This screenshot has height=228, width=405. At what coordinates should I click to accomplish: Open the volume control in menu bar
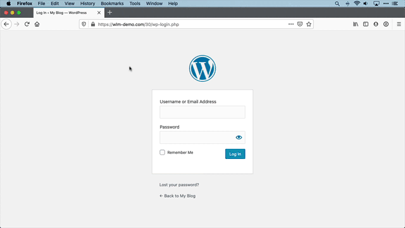[x=366, y=4]
